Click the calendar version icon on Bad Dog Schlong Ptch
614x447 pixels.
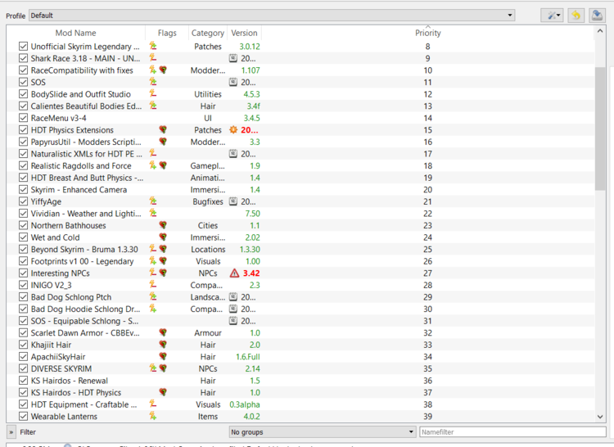pyautogui.click(x=233, y=296)
